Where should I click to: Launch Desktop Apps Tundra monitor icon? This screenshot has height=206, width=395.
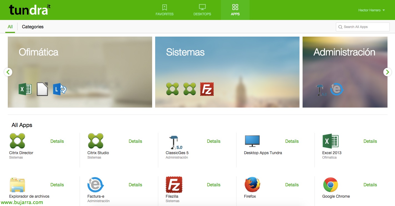(252, 141)
